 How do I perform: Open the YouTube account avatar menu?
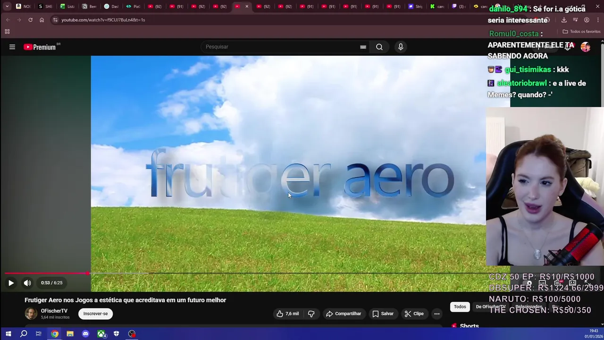pos(585,47)
